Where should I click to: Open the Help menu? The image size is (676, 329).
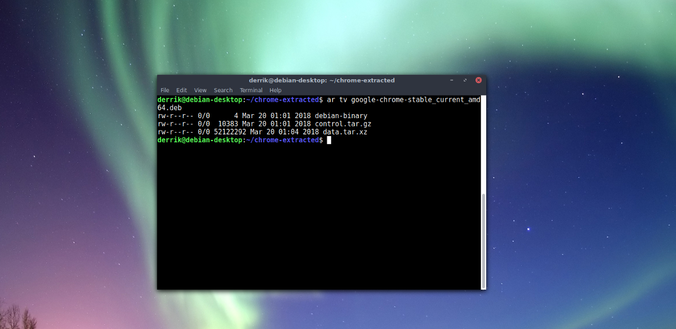point(275,90)
